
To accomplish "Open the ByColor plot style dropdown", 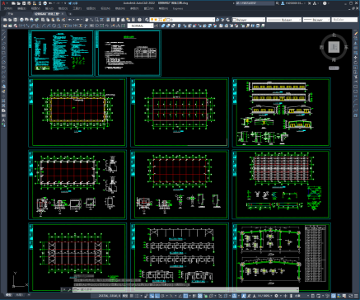I will [x=344, y=20].
